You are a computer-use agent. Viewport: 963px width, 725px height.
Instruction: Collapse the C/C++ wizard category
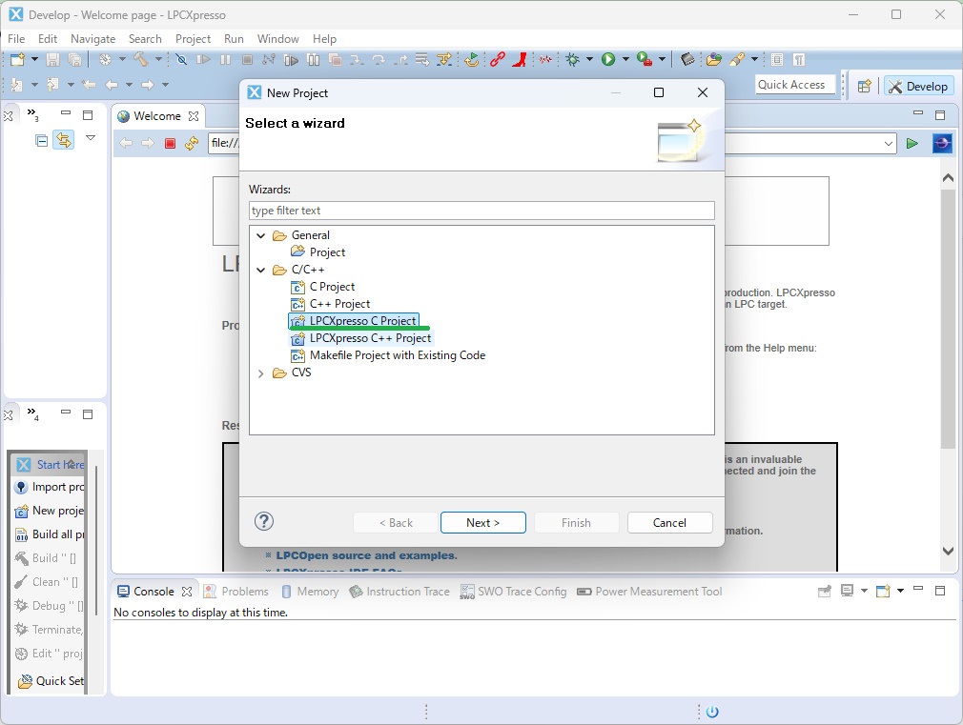261,270
